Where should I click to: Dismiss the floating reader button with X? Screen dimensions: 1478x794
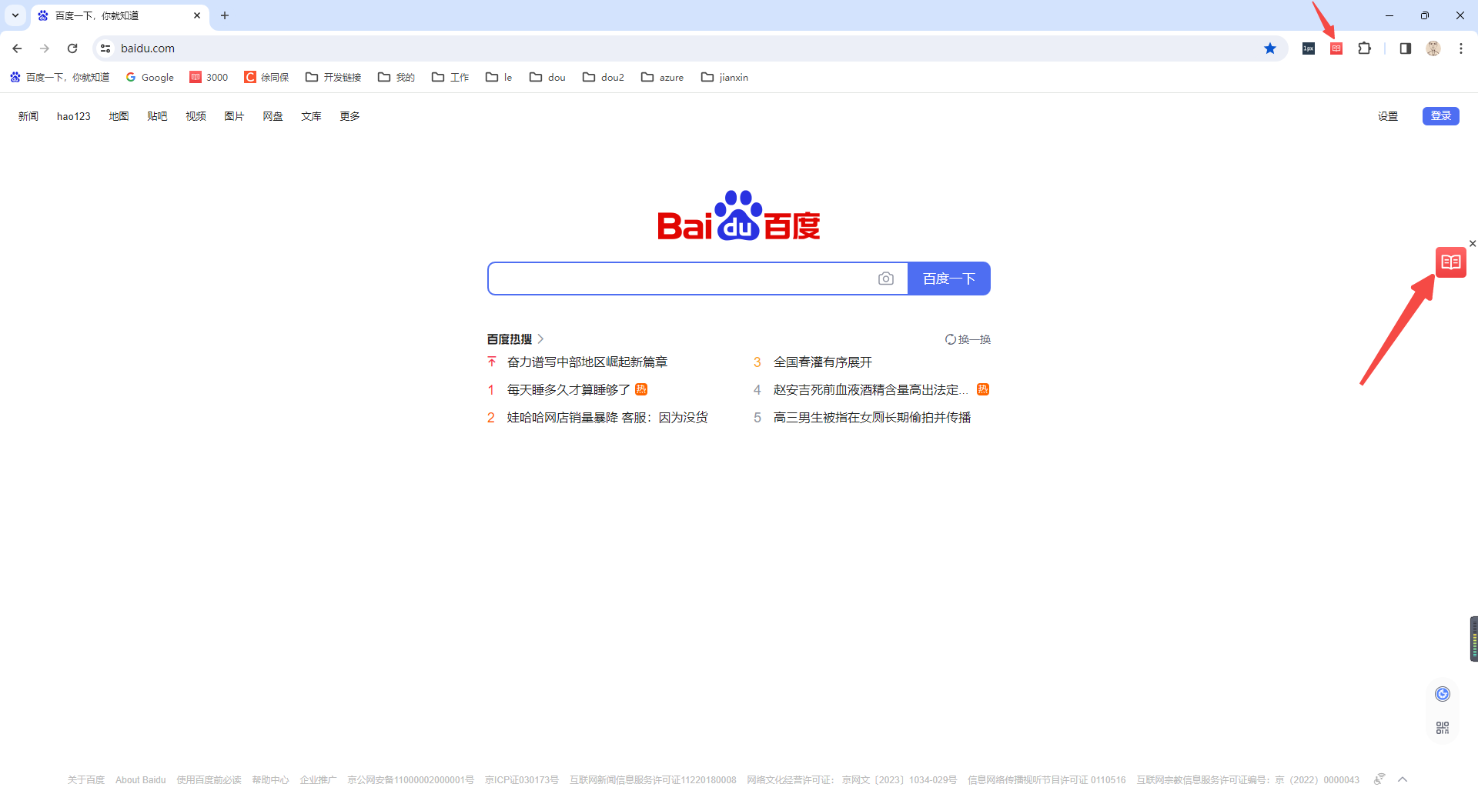1473,243
